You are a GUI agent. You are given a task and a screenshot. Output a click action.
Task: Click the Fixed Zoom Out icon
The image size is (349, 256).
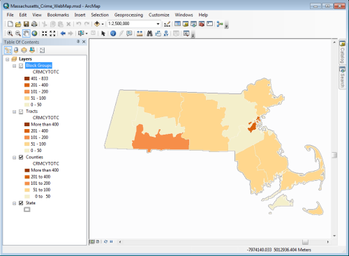coord(52,33)
